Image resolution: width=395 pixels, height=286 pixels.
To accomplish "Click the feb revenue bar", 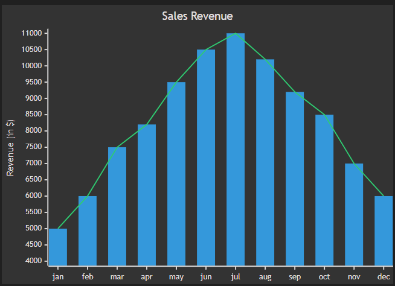I will pos(88,231).
